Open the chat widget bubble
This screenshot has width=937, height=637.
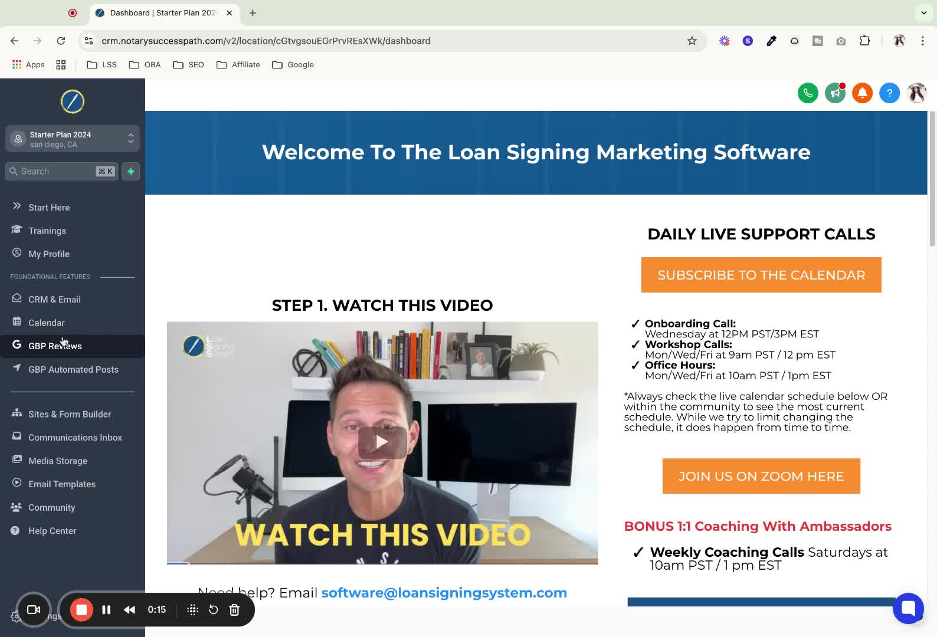pyautogui.click(x=908, y=608)
